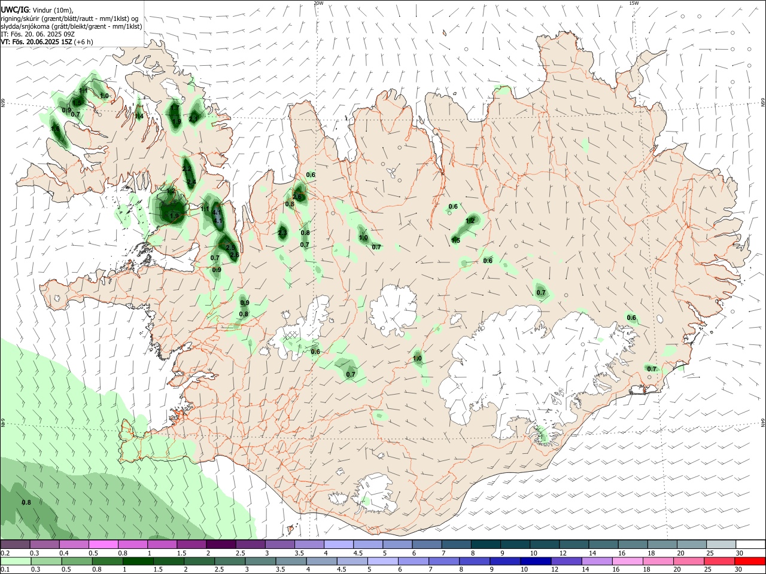Click the dark purple 2 snow legend swatch
Screen dimensions: 766x574
tap(221, 544)
